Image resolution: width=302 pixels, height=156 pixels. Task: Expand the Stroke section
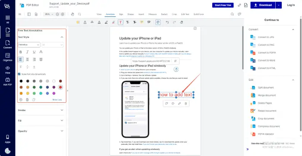coord(62,110)
